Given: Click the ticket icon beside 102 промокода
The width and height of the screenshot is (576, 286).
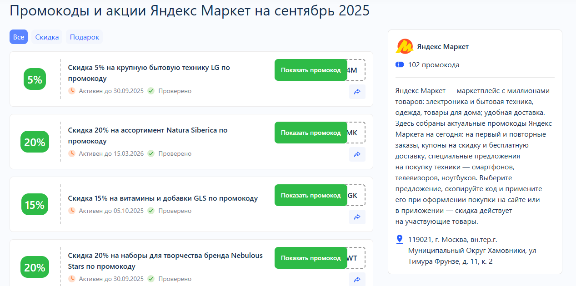Looking at the screenshot, I should (x=400, y=64).
